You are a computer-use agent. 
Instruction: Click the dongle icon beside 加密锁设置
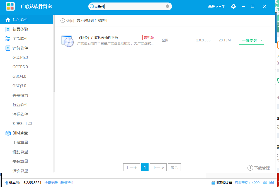pyautogui.click(x=213, y=183)
